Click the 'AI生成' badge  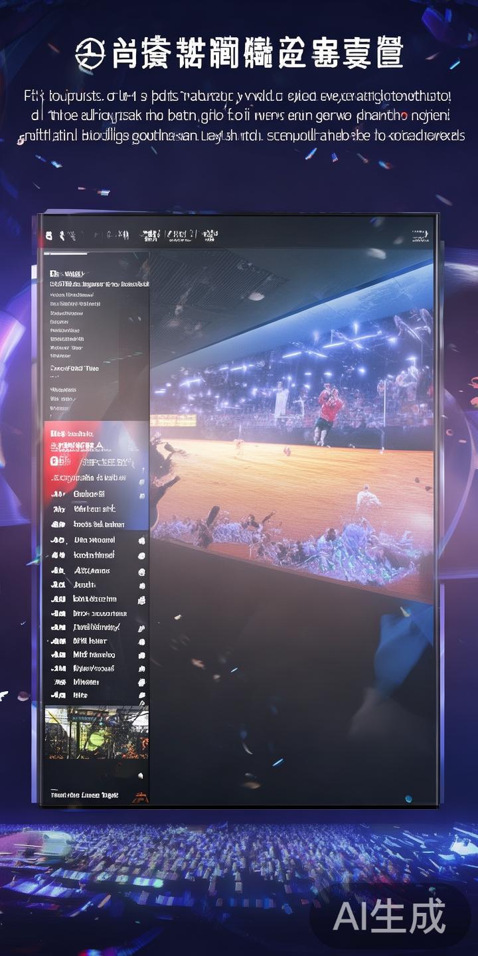coord(389,917)
